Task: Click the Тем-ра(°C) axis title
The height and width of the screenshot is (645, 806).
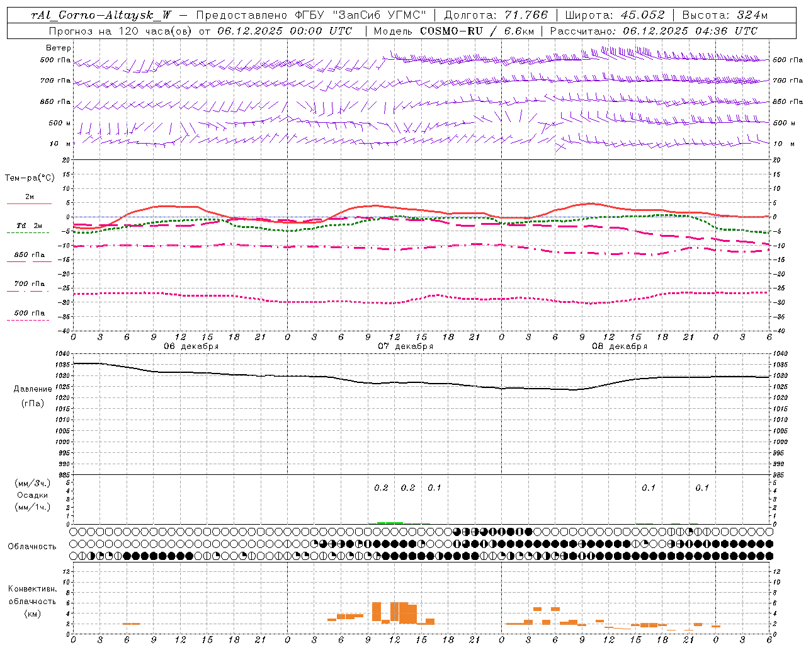Action: pos(30,178)
